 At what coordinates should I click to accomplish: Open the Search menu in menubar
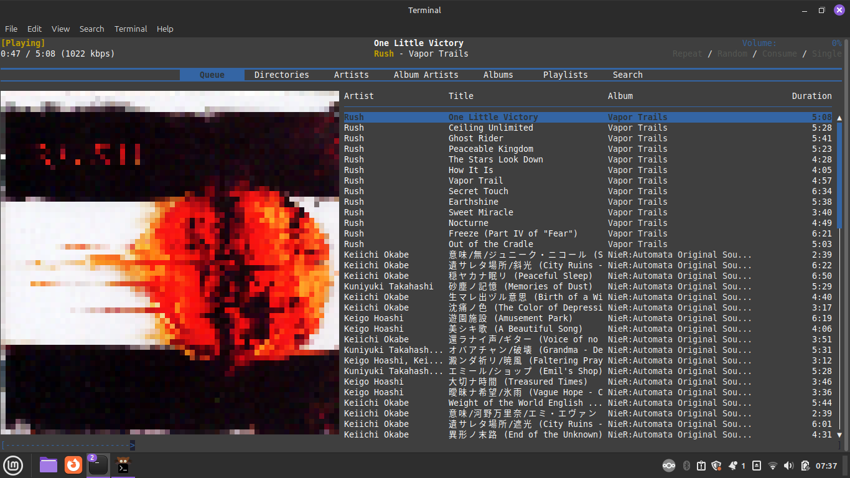(92, 29)
